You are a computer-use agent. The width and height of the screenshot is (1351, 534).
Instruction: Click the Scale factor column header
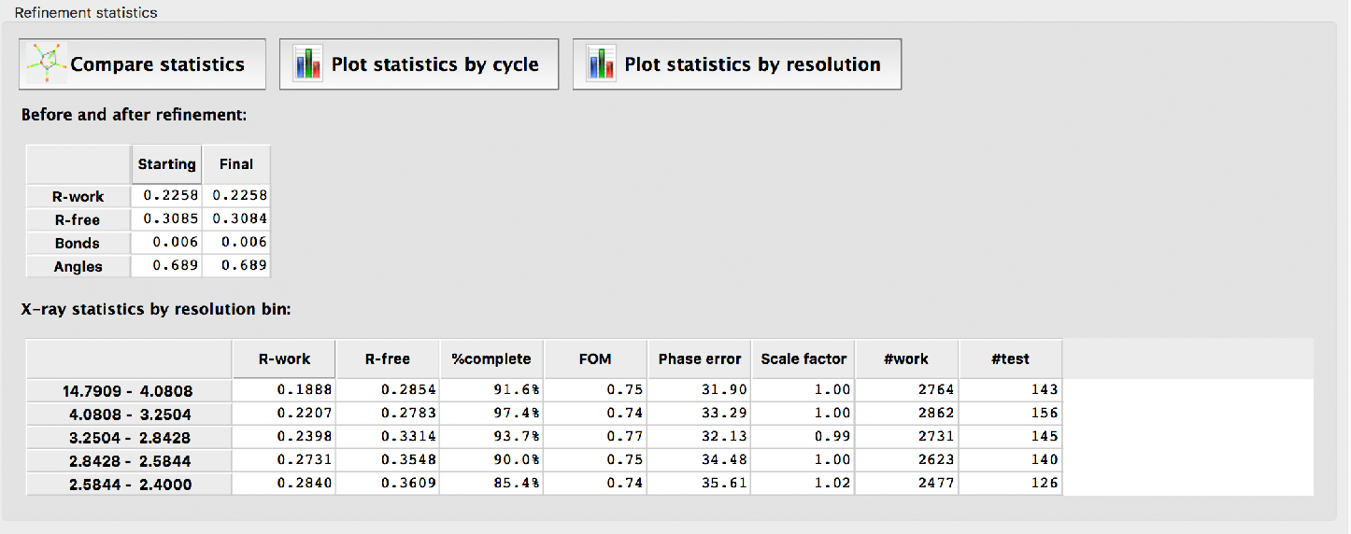[803, 358]
